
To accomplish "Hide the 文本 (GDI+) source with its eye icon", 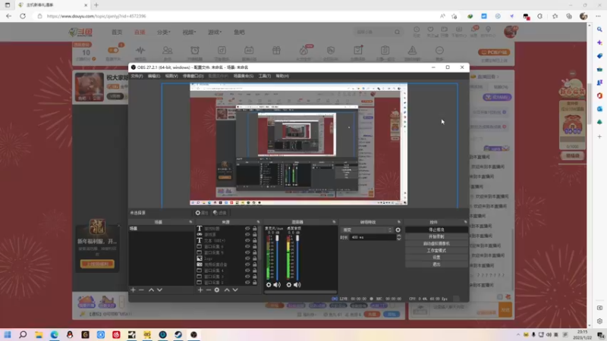I will 247,240.
